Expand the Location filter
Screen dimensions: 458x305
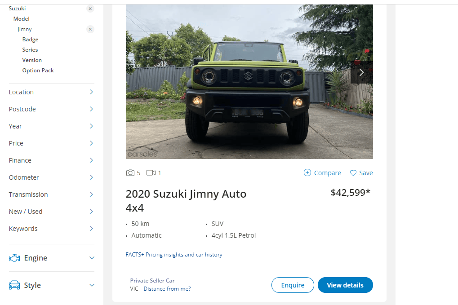click(91, 92)
